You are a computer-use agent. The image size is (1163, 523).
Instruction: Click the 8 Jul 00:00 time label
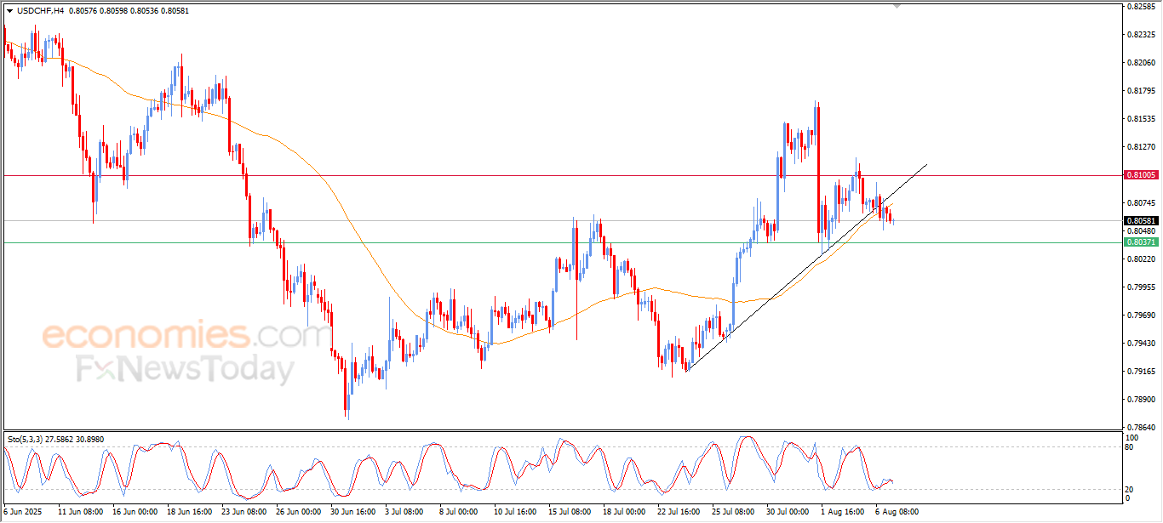(459, 513)
